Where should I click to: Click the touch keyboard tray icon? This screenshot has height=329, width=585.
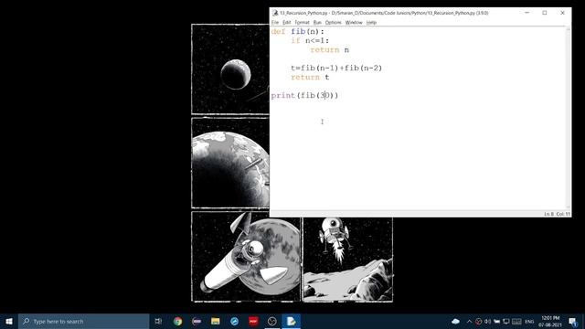[x=516, y=321]
